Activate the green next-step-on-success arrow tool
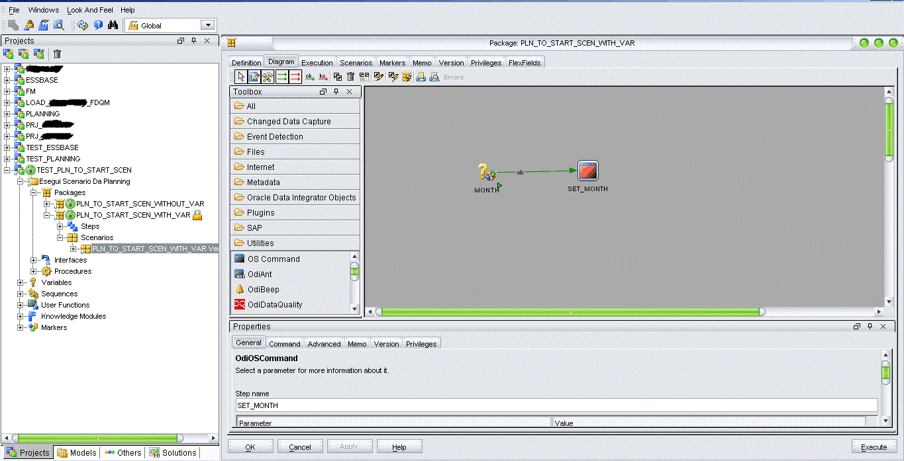904x461 pixels. coord(281,76)
